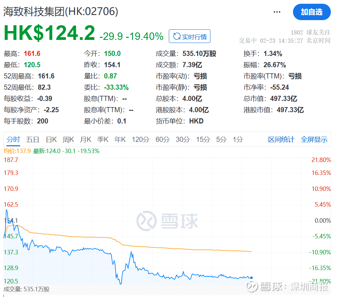This screenshot has height=297, width=338.
Task: Open the 周K chart tab
Action: 68,139
